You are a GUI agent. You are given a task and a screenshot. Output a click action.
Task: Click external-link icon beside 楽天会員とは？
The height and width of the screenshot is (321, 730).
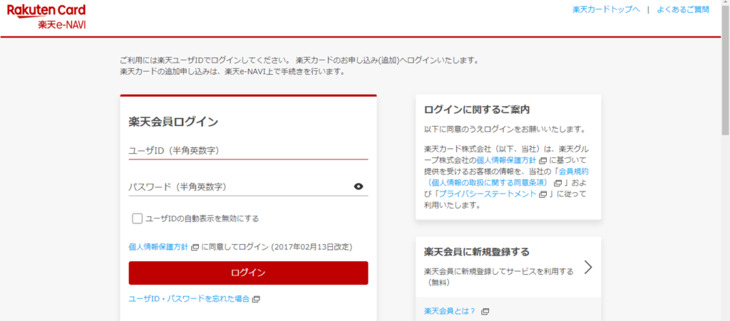tap(485, 311)
